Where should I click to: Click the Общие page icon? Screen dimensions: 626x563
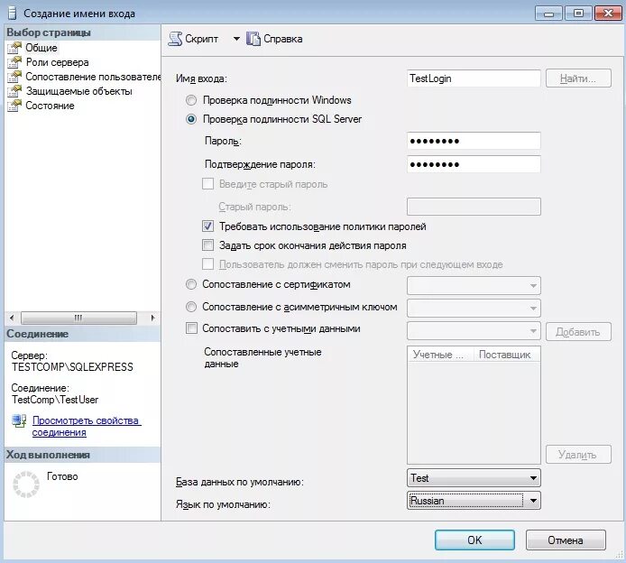click(x=14, y=48)
